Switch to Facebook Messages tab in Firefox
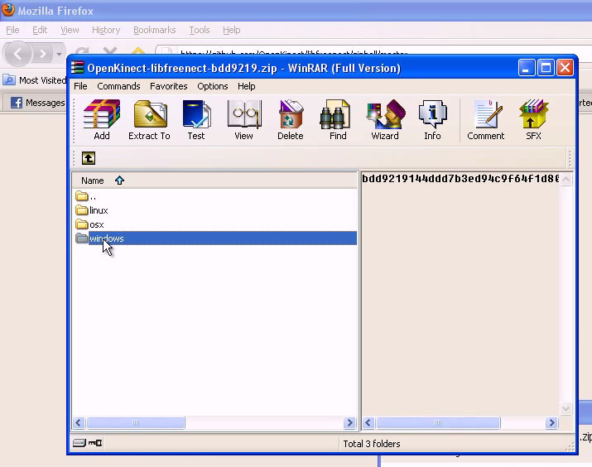The width and height of the screenshot is (592, 467). 37,103
